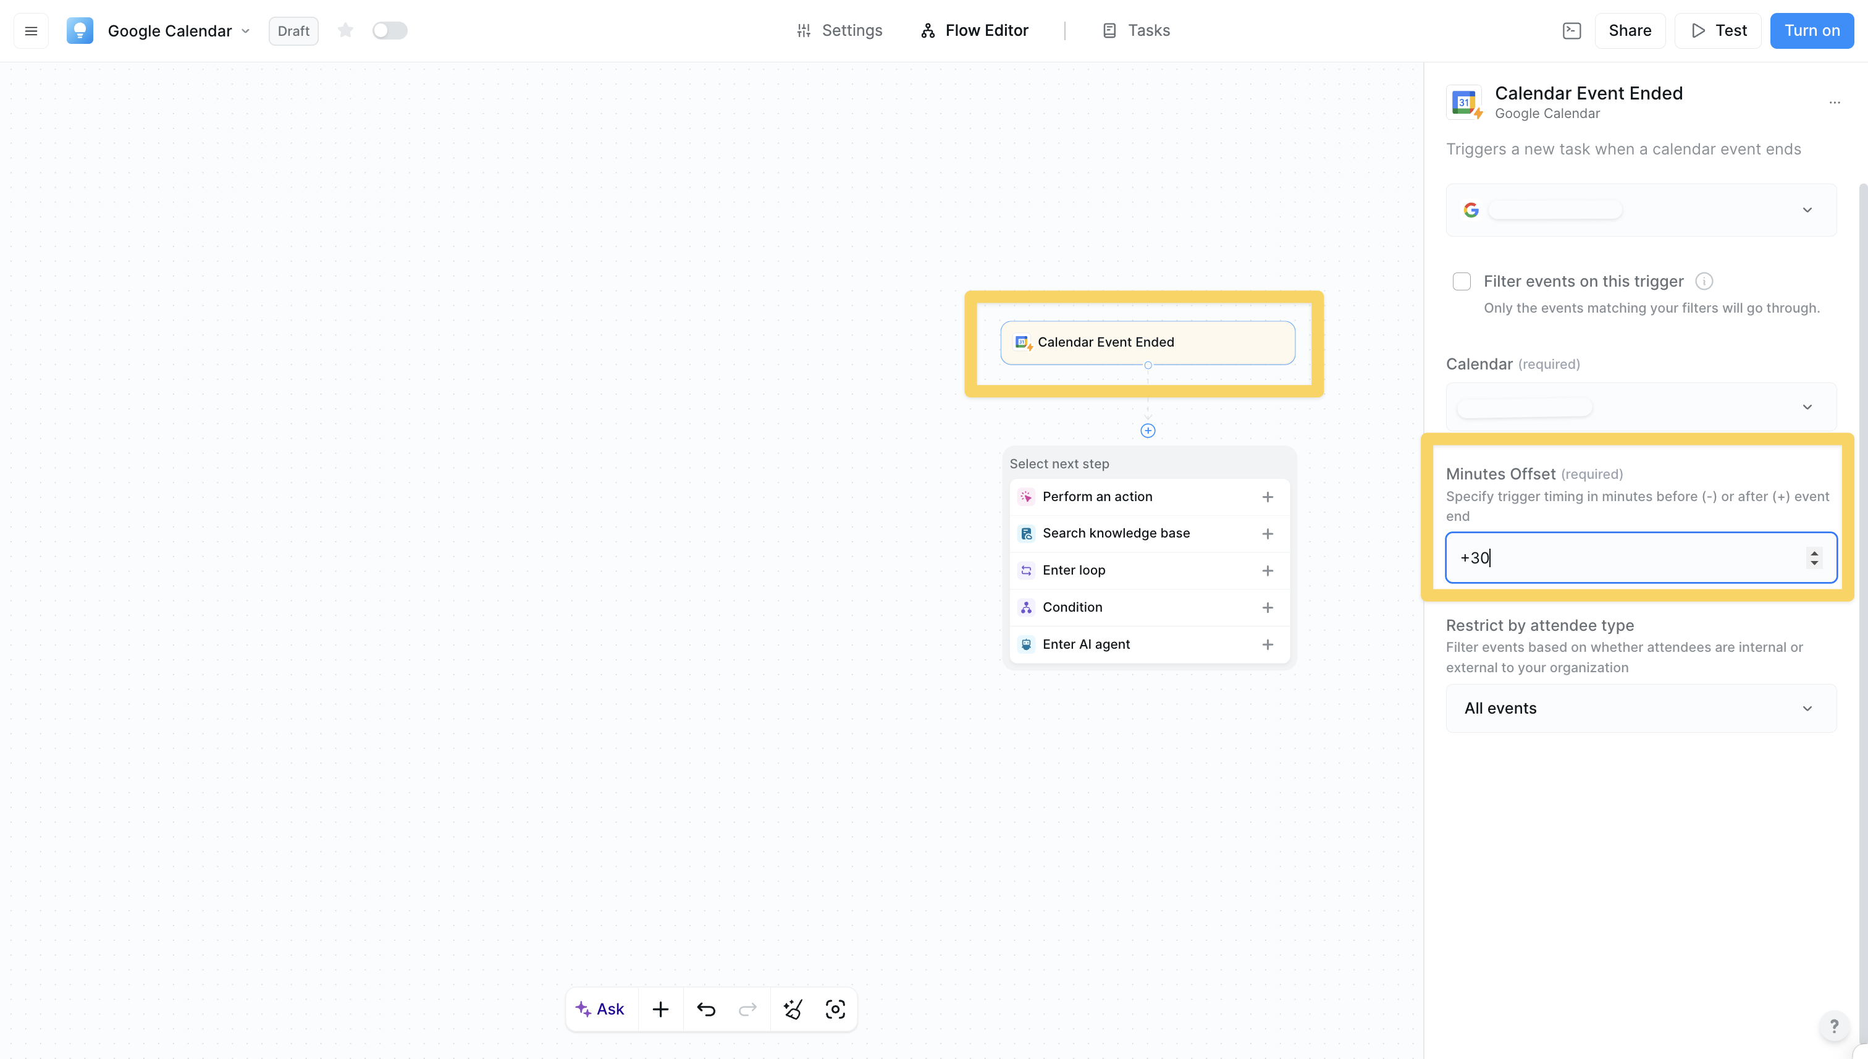This screenshot has width=1868, height=1059.
Task: Open the three-dot menu for trigger panel
Action: 1835,103
